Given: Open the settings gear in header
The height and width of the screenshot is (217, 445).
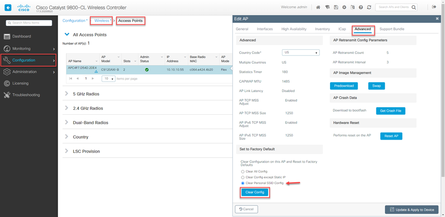Looking at the screenshot, I should (344, 8).
